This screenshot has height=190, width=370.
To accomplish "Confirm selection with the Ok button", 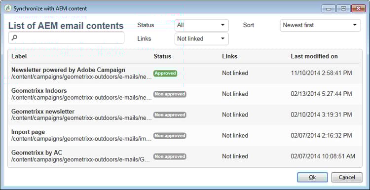I will [312, 177].
